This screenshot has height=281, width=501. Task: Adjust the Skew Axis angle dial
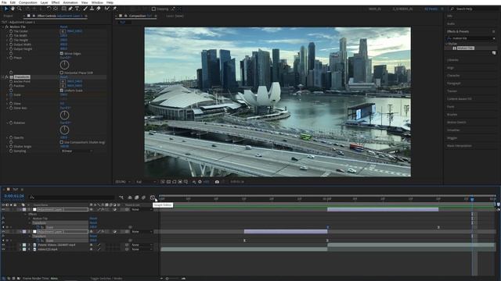(x=64, y=115)
